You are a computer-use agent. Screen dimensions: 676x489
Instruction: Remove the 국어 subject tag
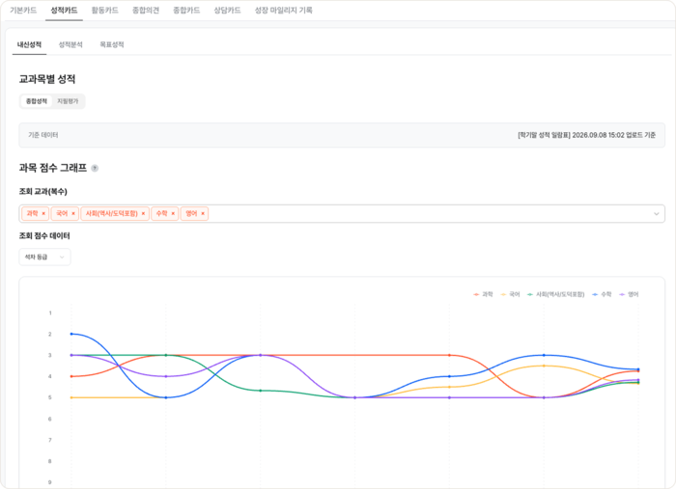(x=73, y=213)
